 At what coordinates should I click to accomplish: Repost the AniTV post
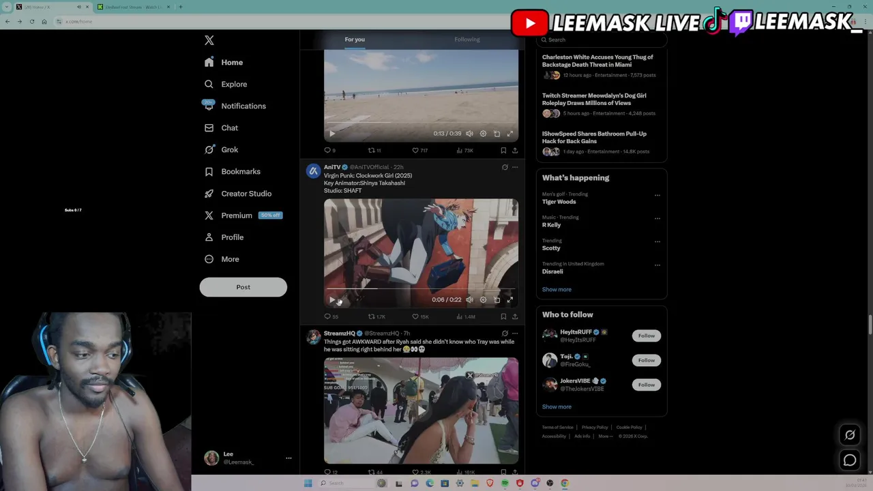pyautogui.click(x=376, y=316)
